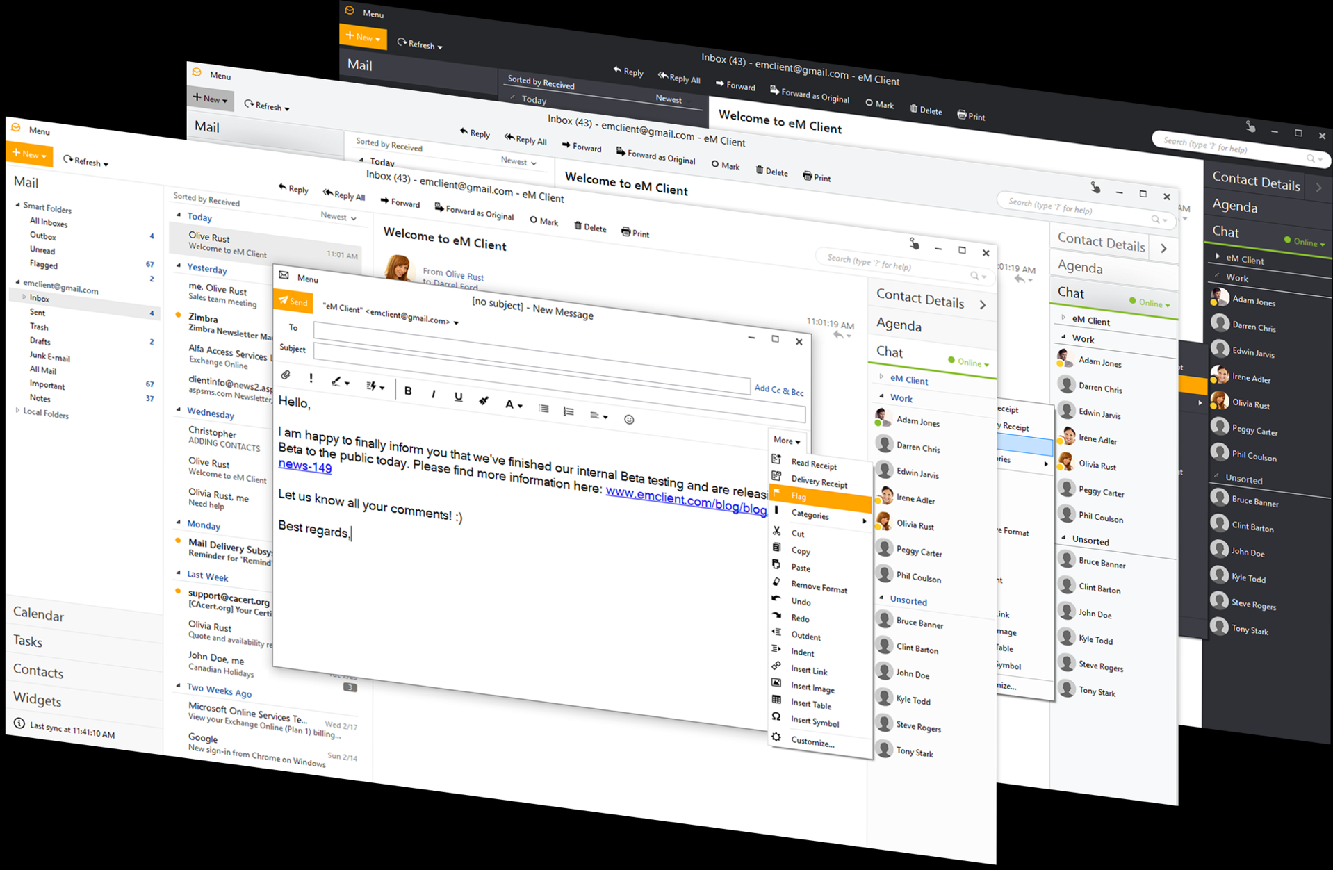Expand Contact Details panel arrow in front window
Image resolution: width=1333 pixels, height=870 pixels.
pyautogui.click(x=983, y=304)
